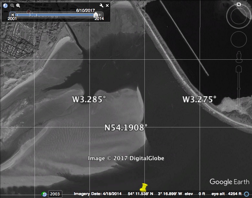Click the look-around compass ring
This screenshot has height=198, width=252.
(239, 16)
